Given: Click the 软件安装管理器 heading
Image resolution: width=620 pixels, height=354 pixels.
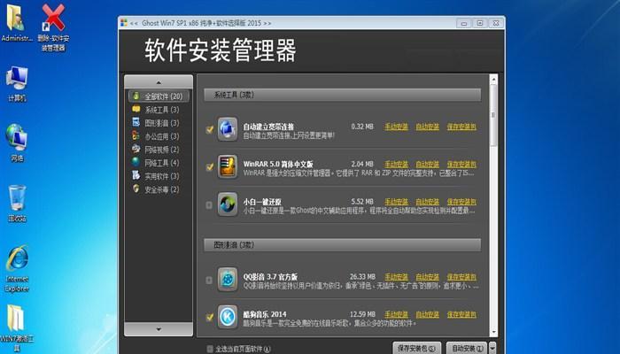Looking at the screenshot, I should (221, 50).
